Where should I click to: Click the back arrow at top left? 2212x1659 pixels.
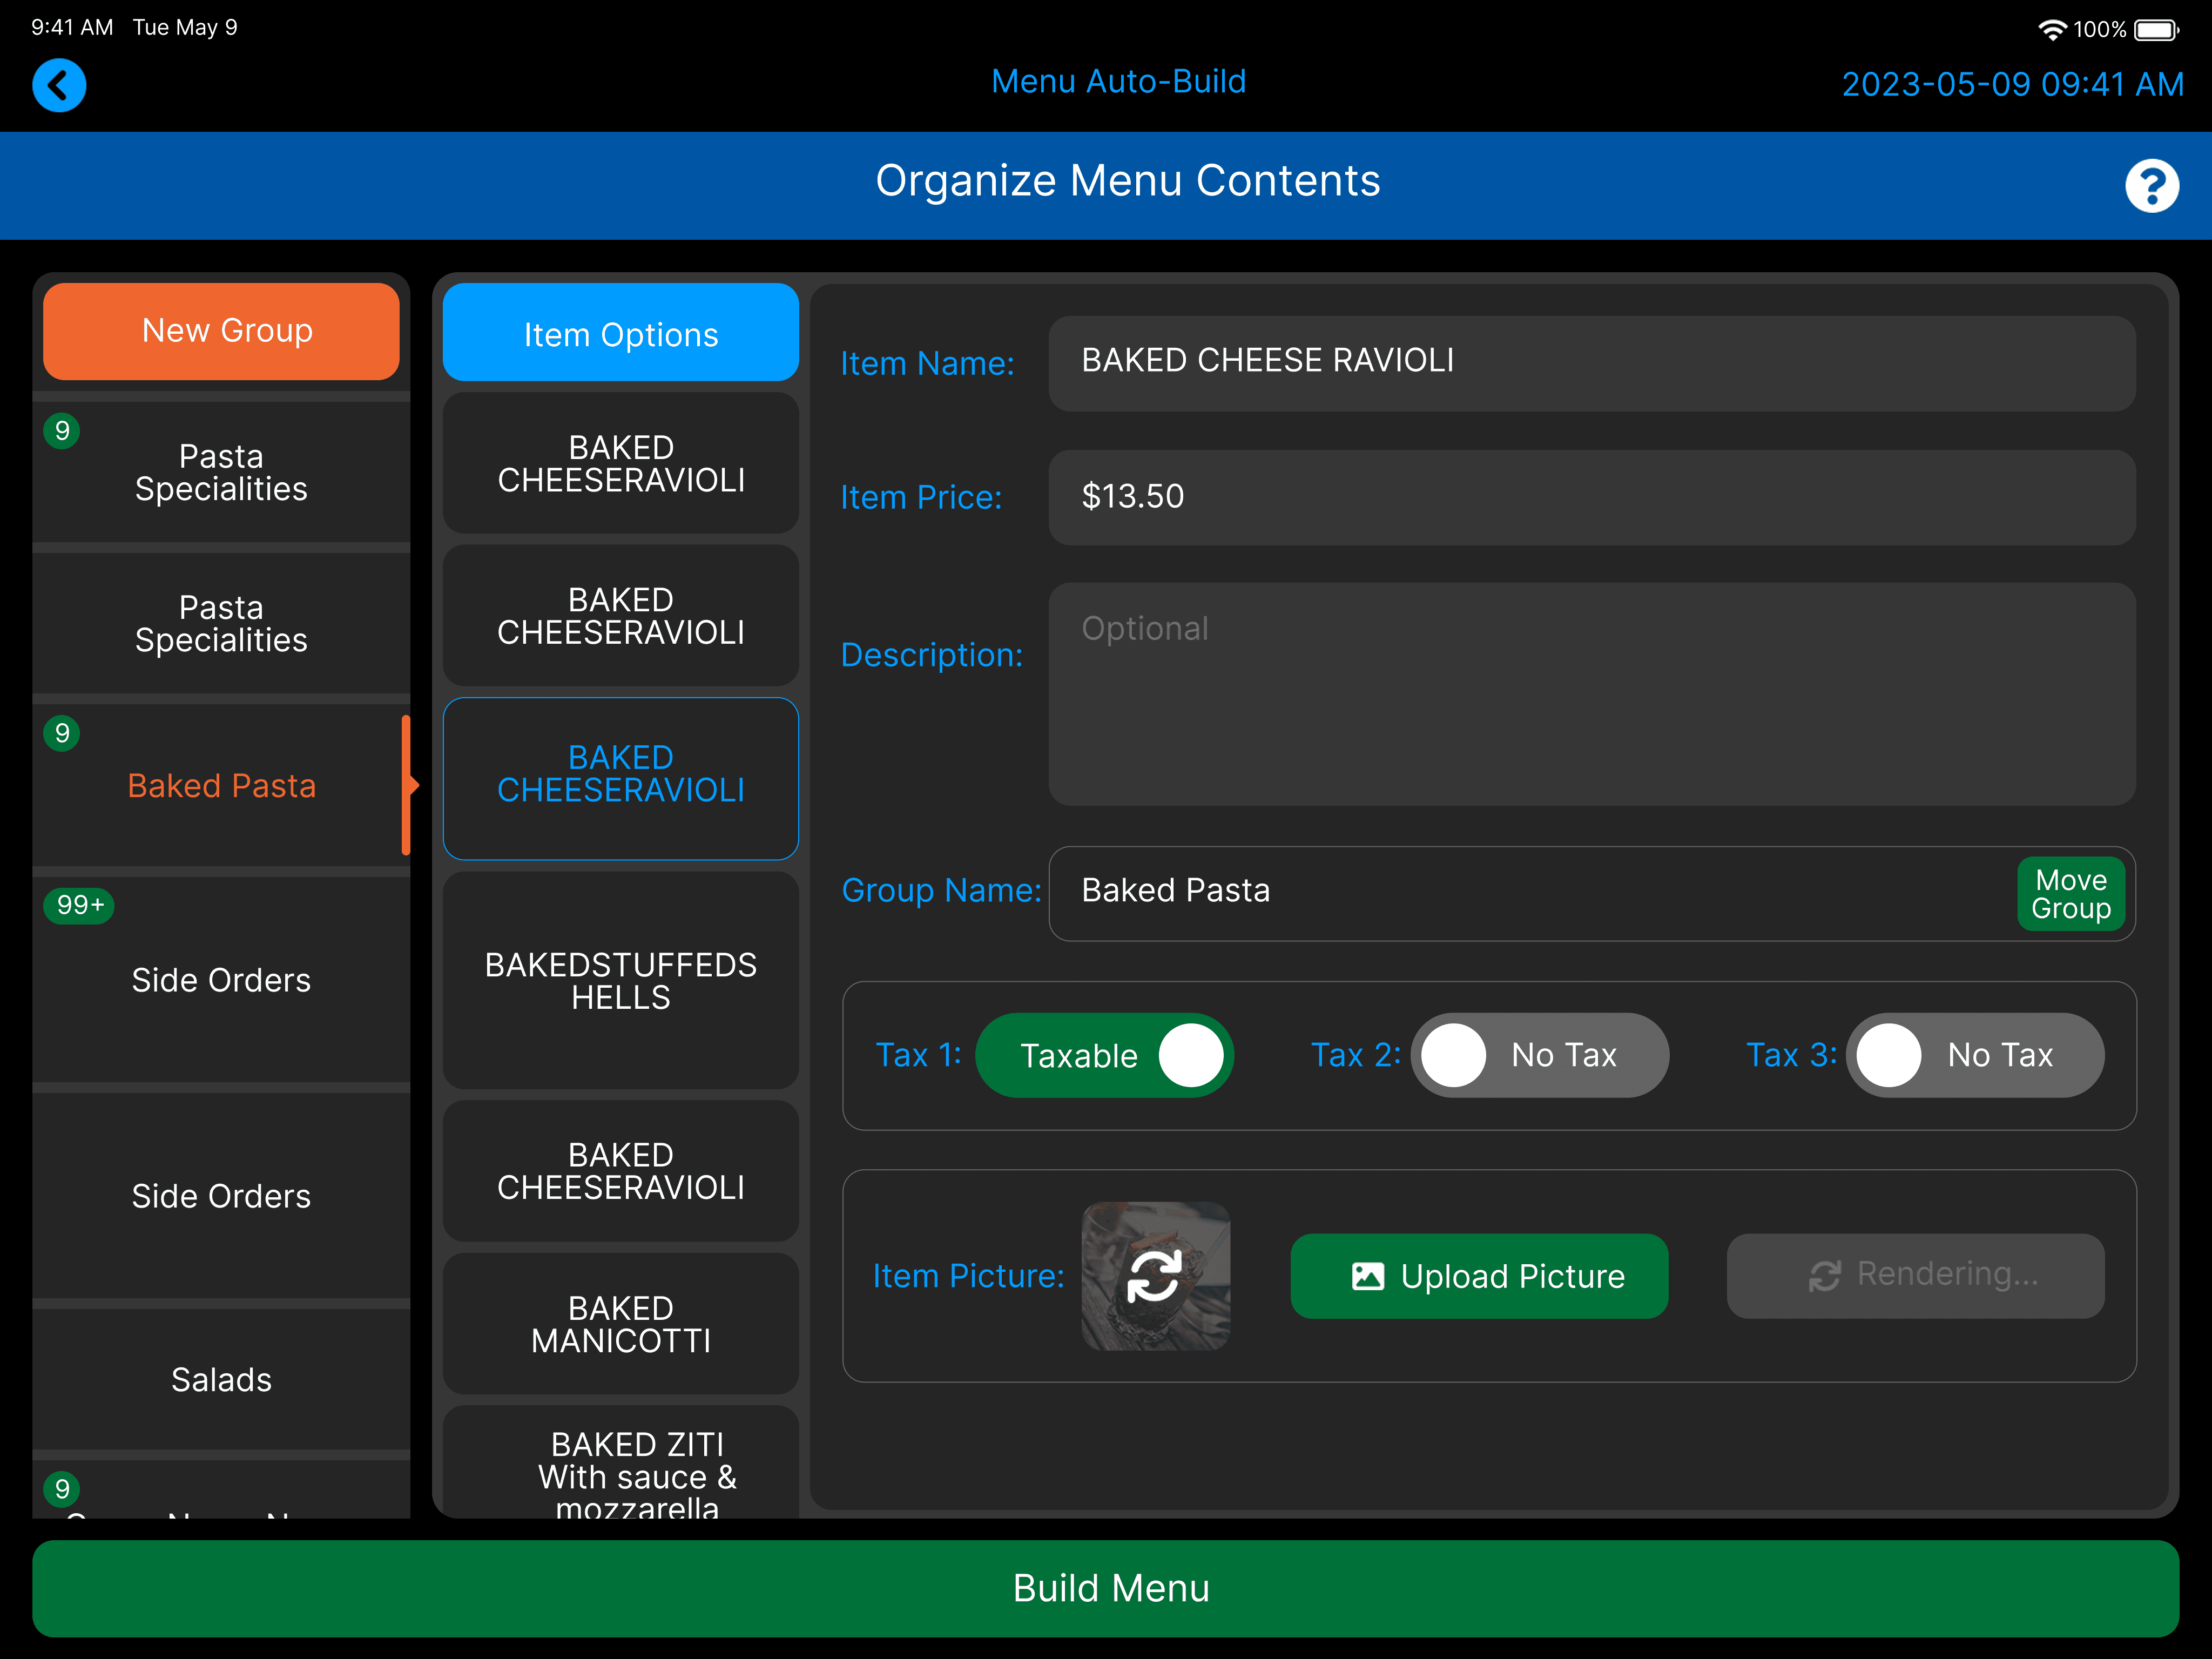(x=59, y=86)
